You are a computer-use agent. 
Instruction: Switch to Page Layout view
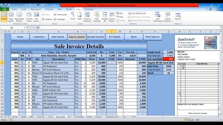[x=11, y=17]
